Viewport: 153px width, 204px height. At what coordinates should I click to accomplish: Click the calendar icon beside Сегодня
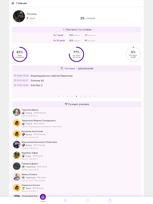pyautogui.click(x=62, y=68)
